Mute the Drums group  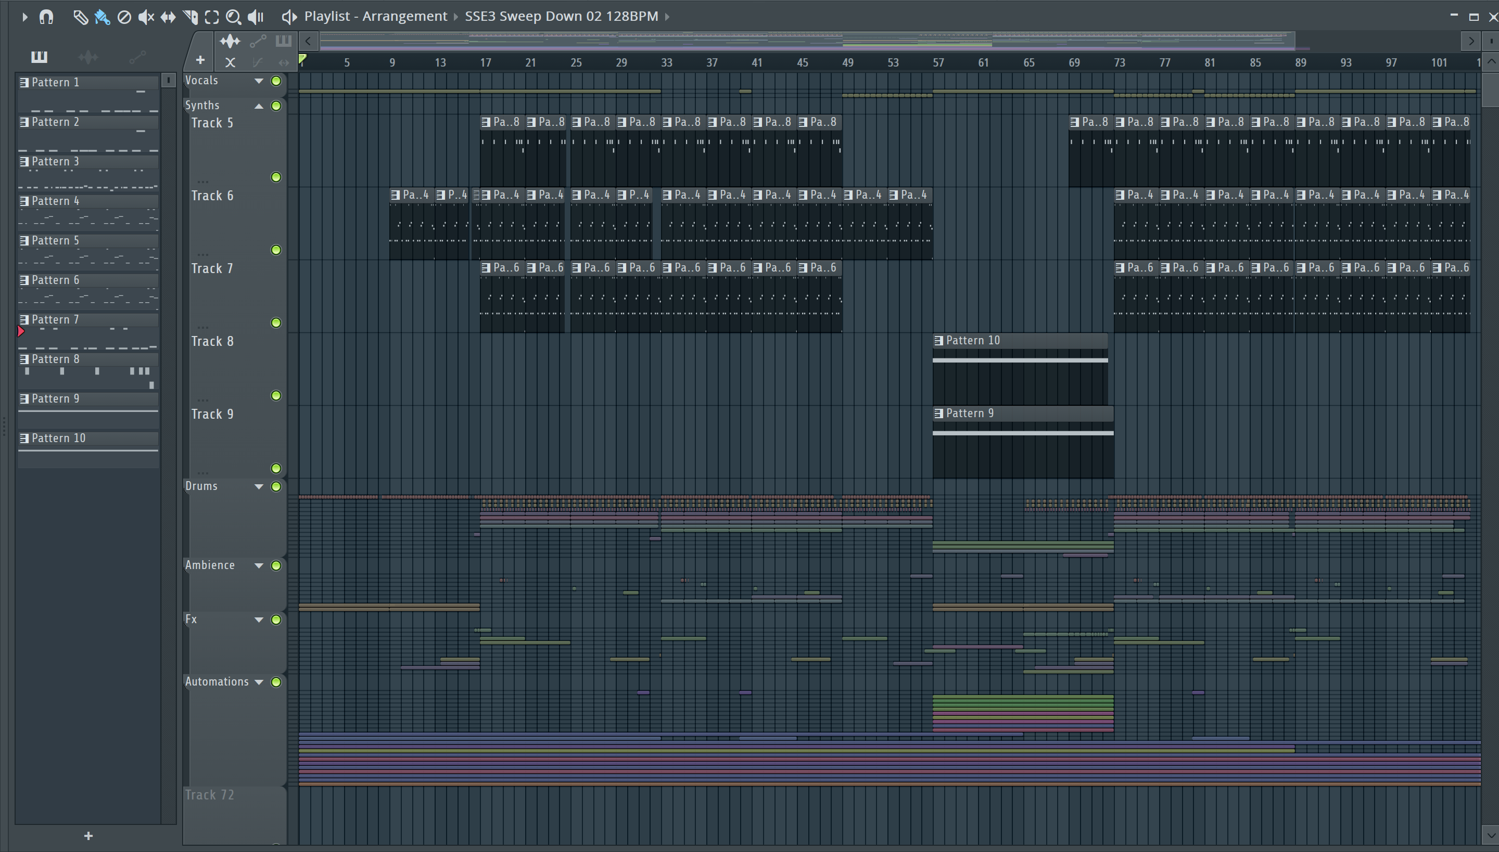pyautogui.click(x=276, y=487)
